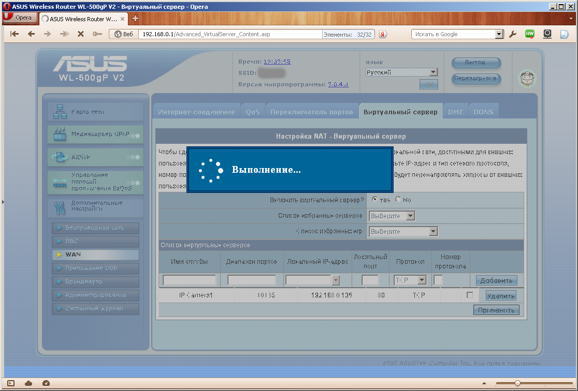Open Карта сети network map
The image size is (578, 391).
tap(95, 112)
